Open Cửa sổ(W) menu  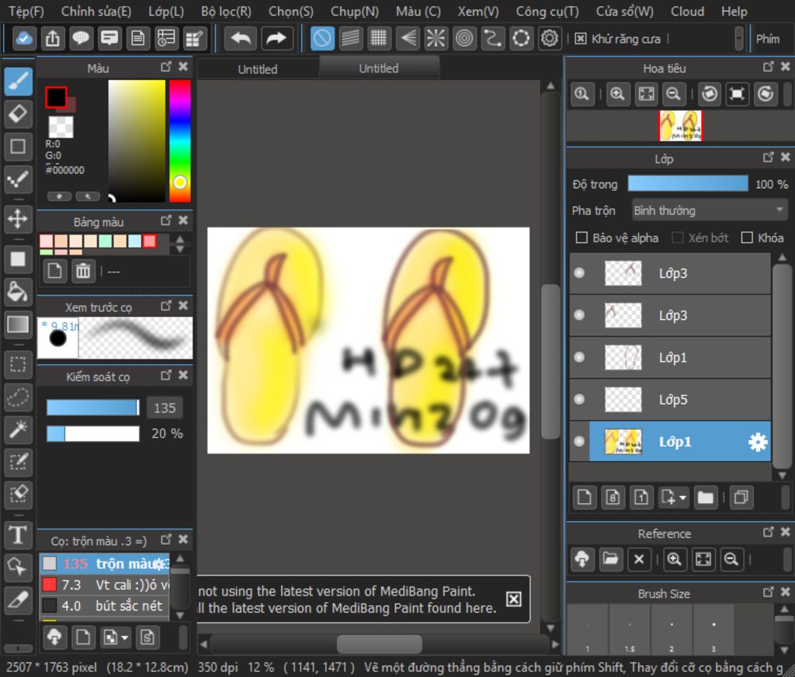(x=625, y=11)
